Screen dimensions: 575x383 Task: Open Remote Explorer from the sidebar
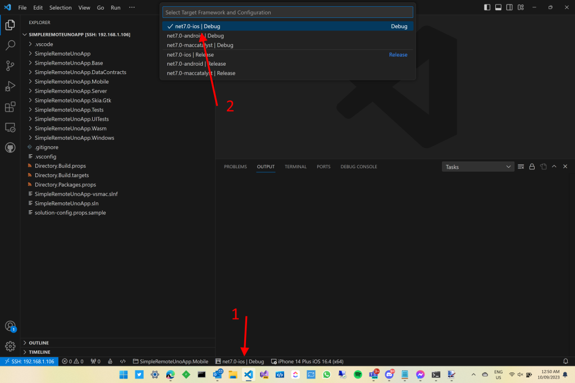10,127
